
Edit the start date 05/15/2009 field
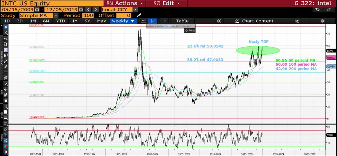(18, 9)
